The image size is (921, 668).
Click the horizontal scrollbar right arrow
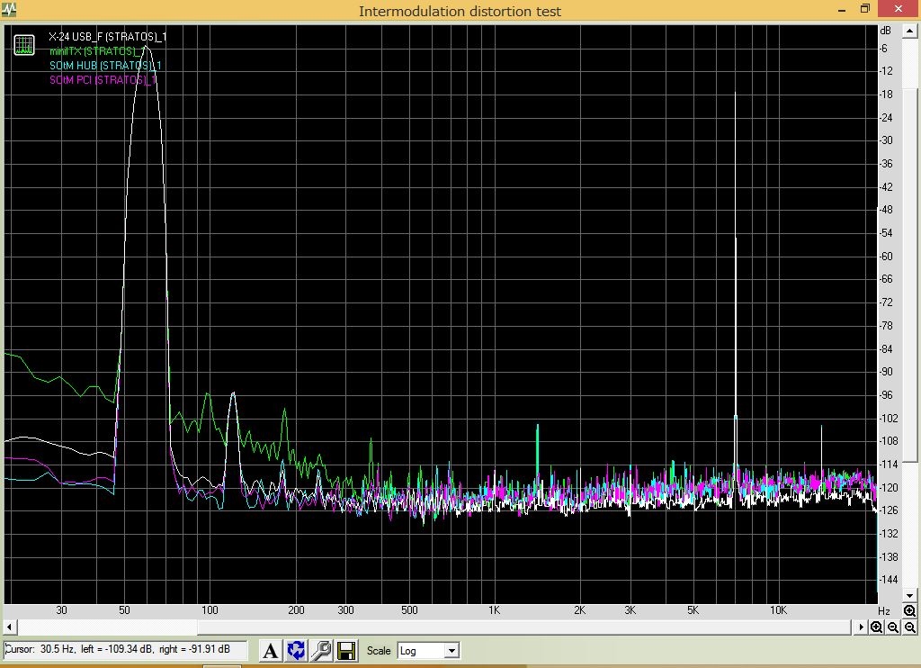(862, 627)
